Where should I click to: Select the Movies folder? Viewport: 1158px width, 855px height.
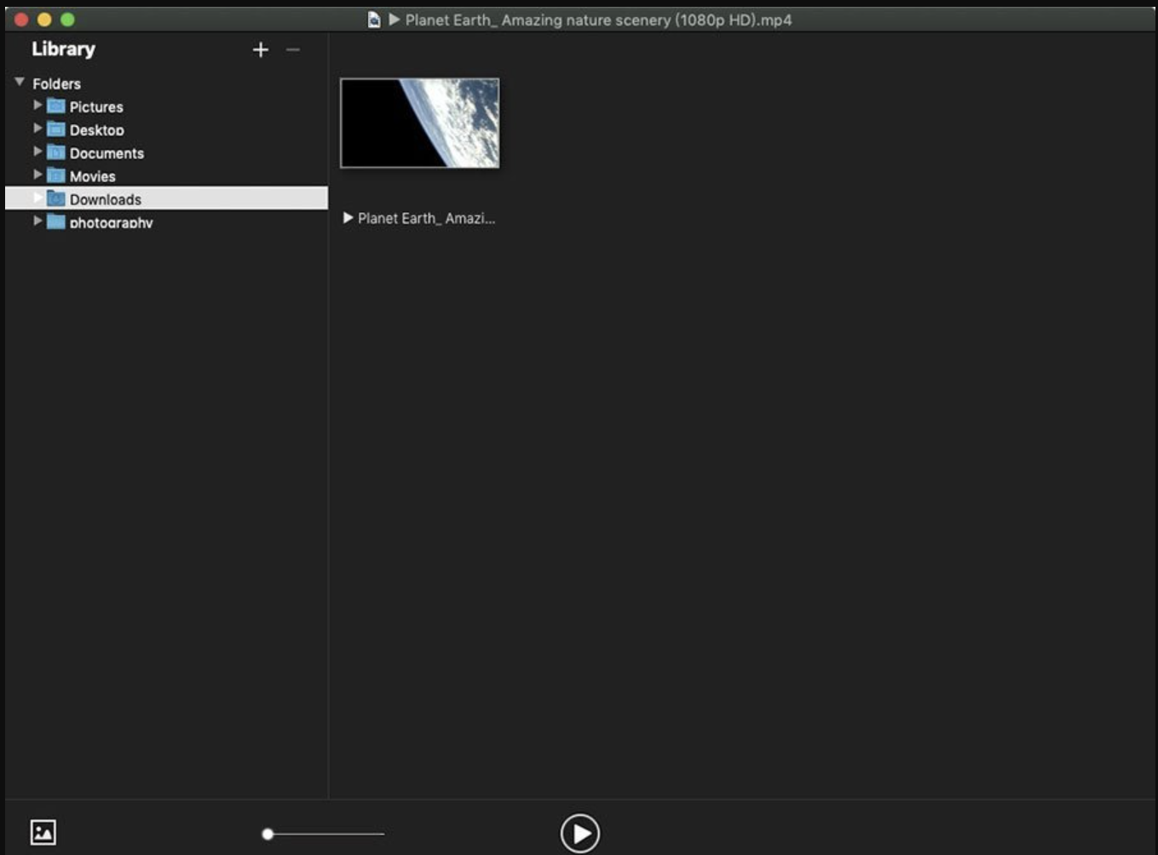pos(94,176)
